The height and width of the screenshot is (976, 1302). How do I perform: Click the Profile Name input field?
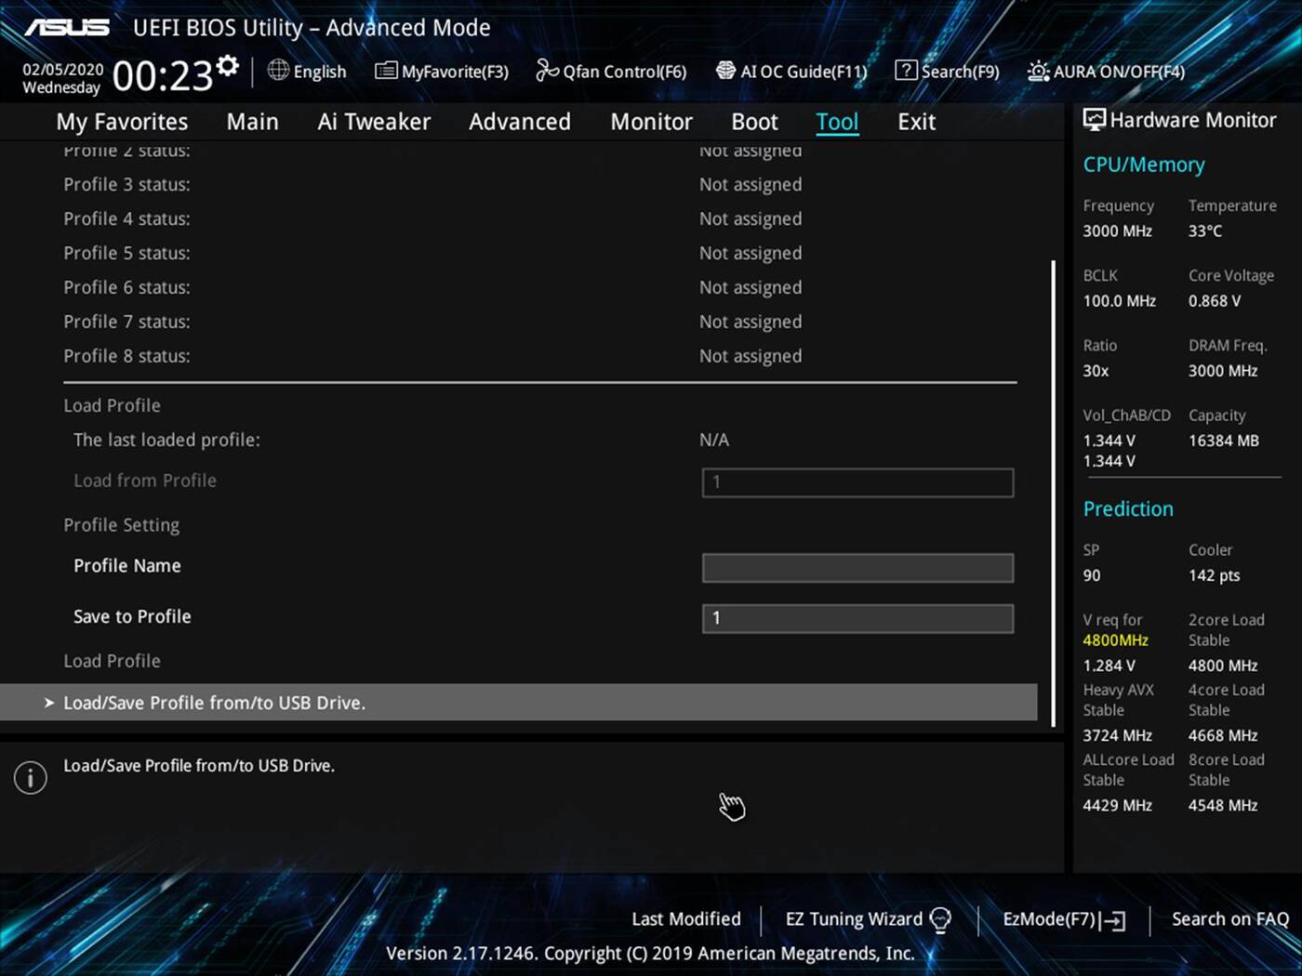[857, 567]
